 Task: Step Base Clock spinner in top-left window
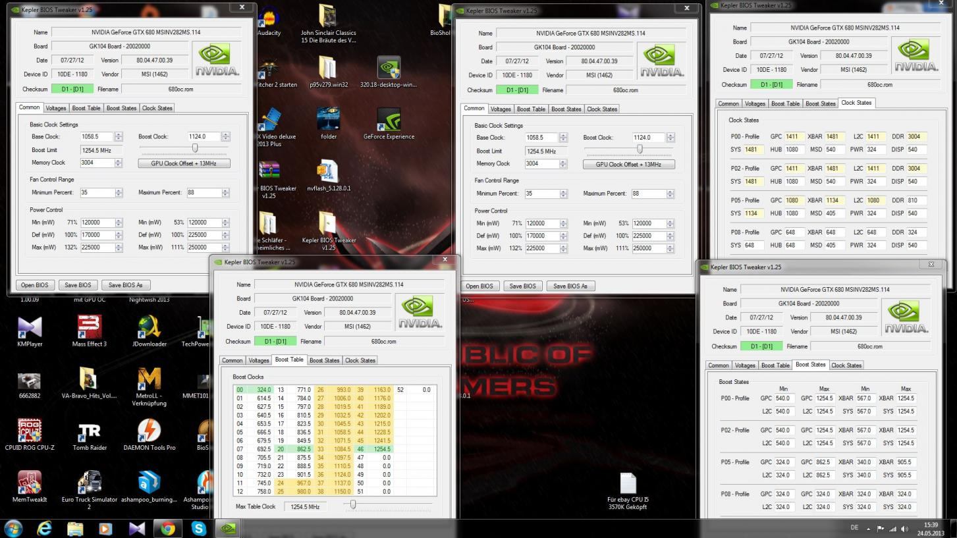[x=119, y=136]
